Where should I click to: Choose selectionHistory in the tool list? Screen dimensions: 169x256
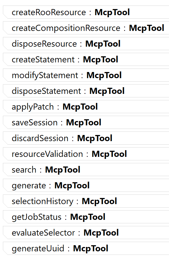86,201
